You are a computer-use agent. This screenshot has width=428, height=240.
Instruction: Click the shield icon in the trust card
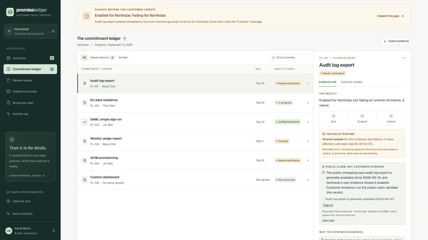tap(12, 140)
